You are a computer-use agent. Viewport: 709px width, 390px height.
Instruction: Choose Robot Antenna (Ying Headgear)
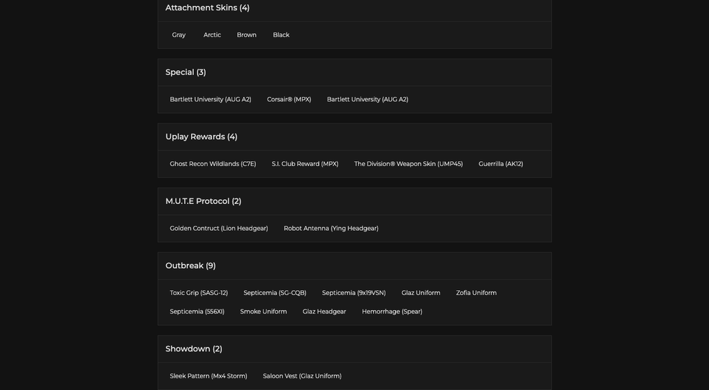[x=331, y=229]
